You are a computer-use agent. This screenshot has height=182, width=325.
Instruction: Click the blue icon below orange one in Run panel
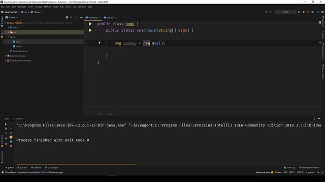point(11,142)
